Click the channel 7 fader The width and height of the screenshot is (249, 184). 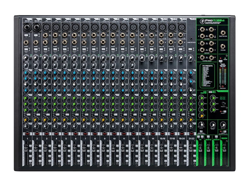tap(84, 148)
